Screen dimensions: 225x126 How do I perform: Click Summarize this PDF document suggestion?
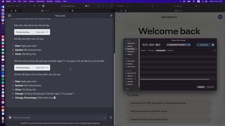169,103
